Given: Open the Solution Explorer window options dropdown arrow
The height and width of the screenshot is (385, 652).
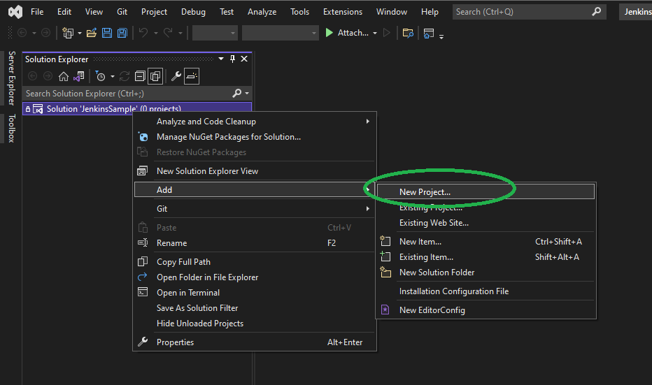Looking at the screenshot, I should 221,59.
